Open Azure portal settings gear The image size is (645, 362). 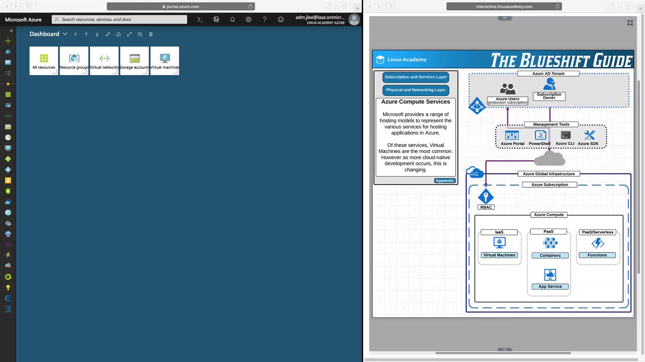[x=248, y=19]
